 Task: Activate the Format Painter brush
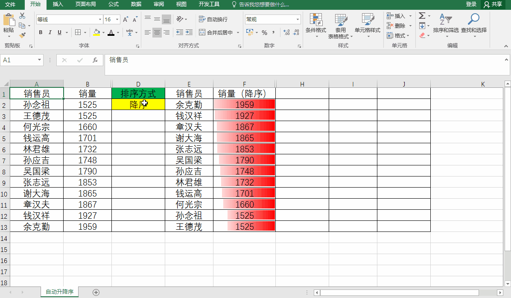coord(22,35)
